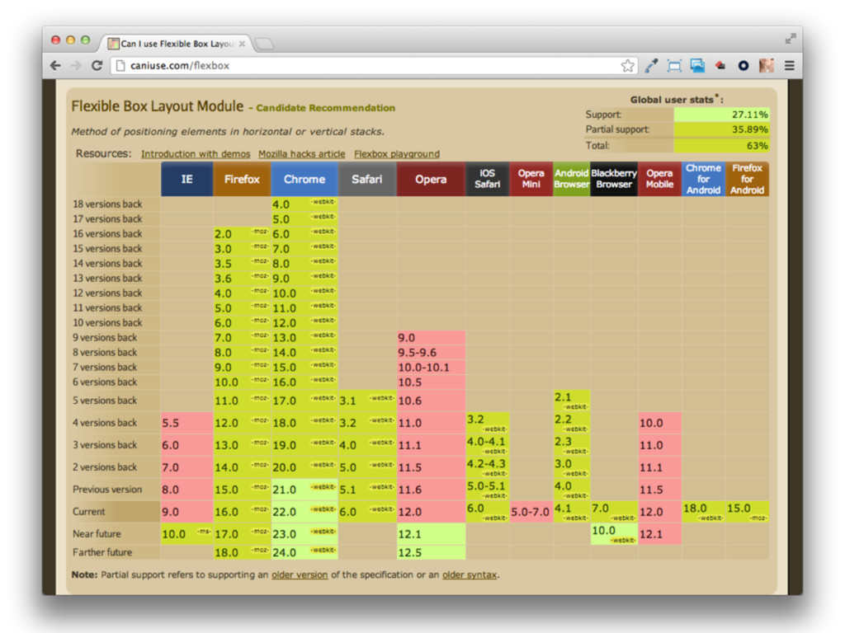Go back using the browser back arrow
The image size is (845, 633).
click(x=55, y=66)
